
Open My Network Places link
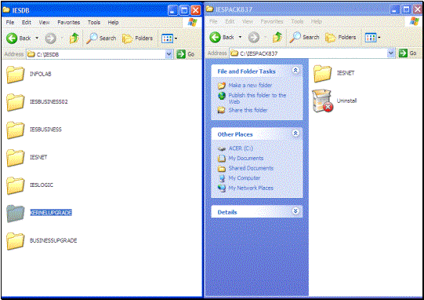pos(251,188)
